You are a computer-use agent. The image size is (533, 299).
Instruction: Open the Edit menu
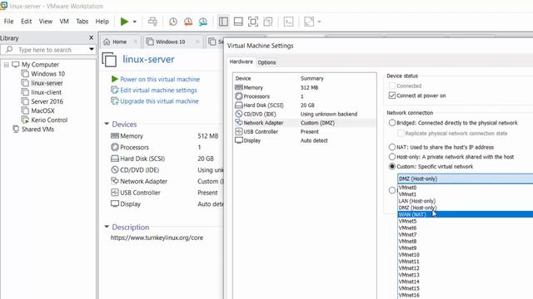coord(26,22)
